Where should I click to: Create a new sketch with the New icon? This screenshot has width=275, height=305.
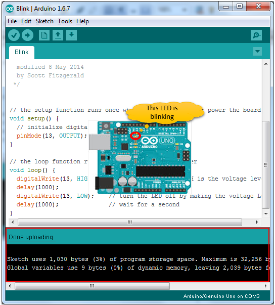click(44, 35)
